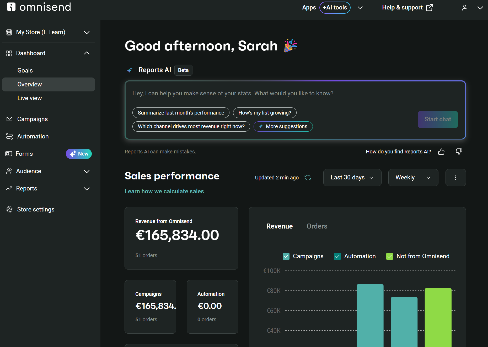Click the Revenue from Omnisend card
Viewport: 488px width, 347px height.
[181, 238]
